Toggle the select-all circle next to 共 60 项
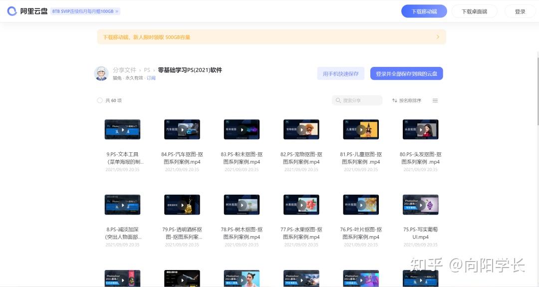The image size is (539, 287). 100,100
